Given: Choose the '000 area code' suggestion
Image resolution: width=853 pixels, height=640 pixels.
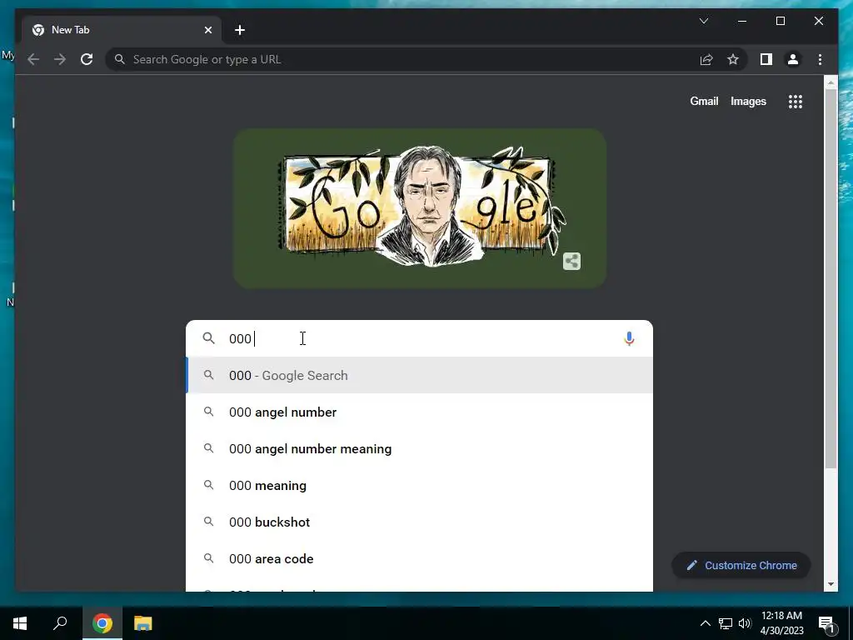Looking at the screenshot, I should 419,559.
